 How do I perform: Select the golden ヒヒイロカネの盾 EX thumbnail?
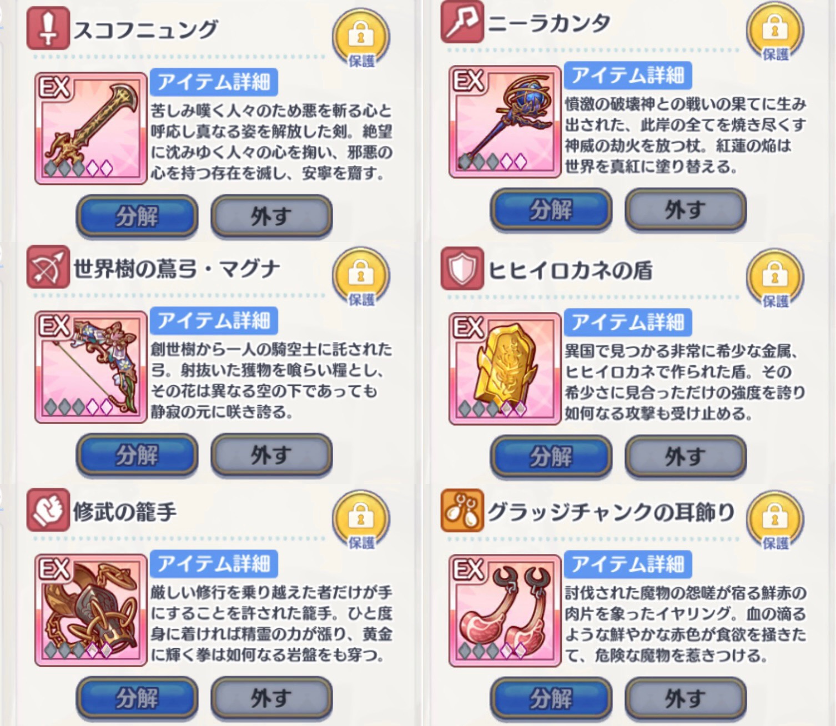click(x=505, y=369)
